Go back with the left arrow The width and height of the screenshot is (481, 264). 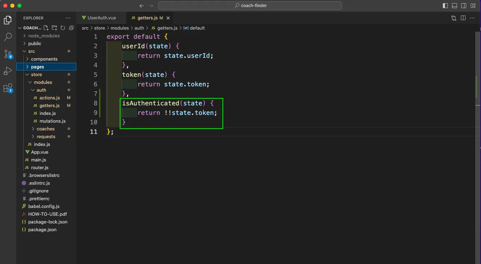pyautogui.click(x=142, y=6)
